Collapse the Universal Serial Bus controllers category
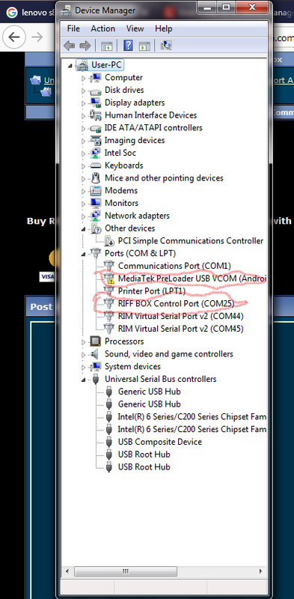 (x=84, y=380)
